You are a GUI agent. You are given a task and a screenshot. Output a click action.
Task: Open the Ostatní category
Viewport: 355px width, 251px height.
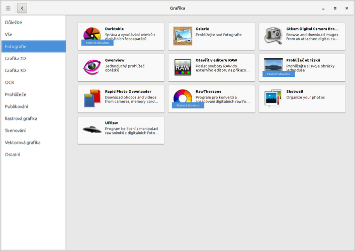pos(34,154)
